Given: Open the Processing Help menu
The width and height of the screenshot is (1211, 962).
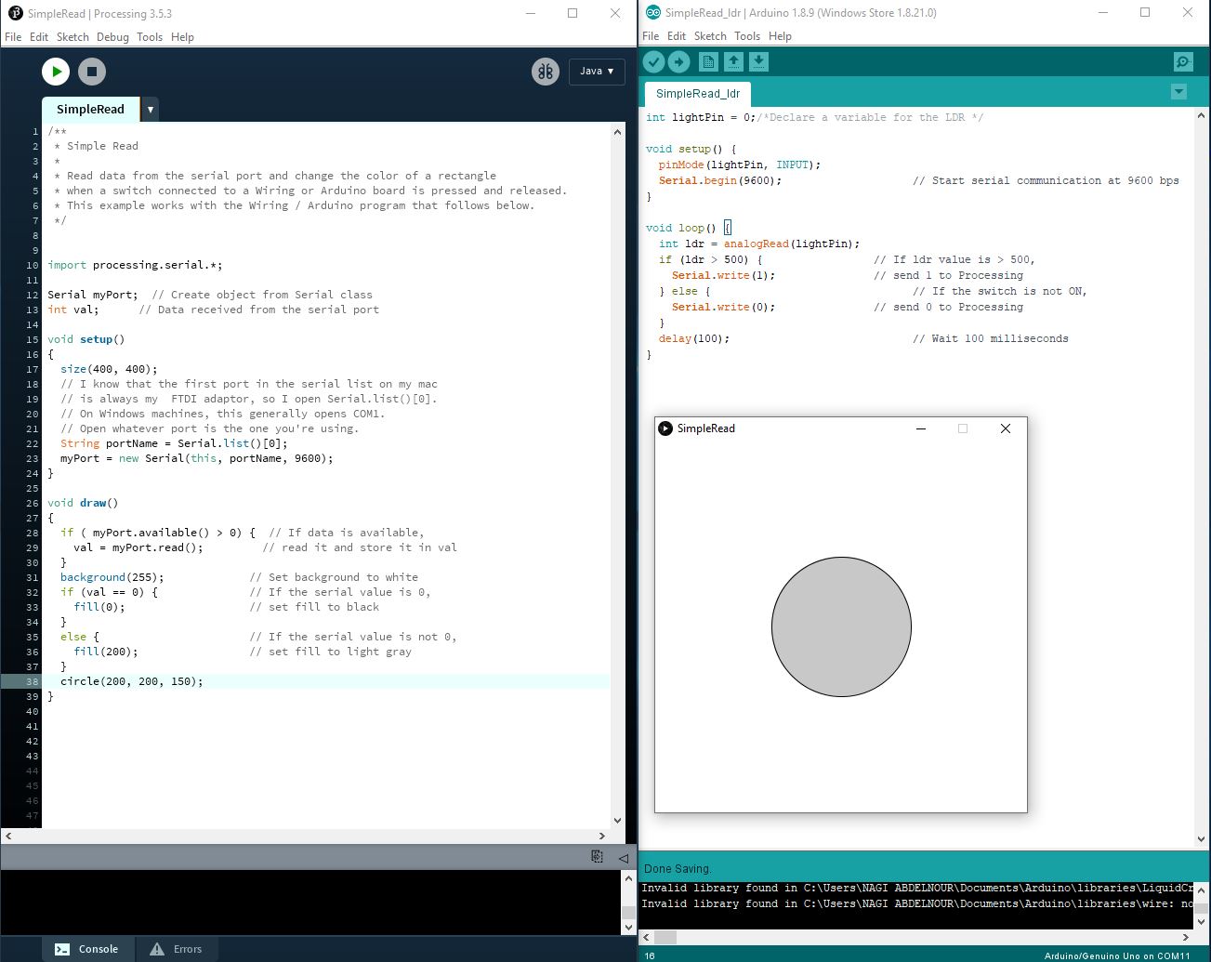Looking at the screenshot, I should pyautogui.click(x=183, y=37).
